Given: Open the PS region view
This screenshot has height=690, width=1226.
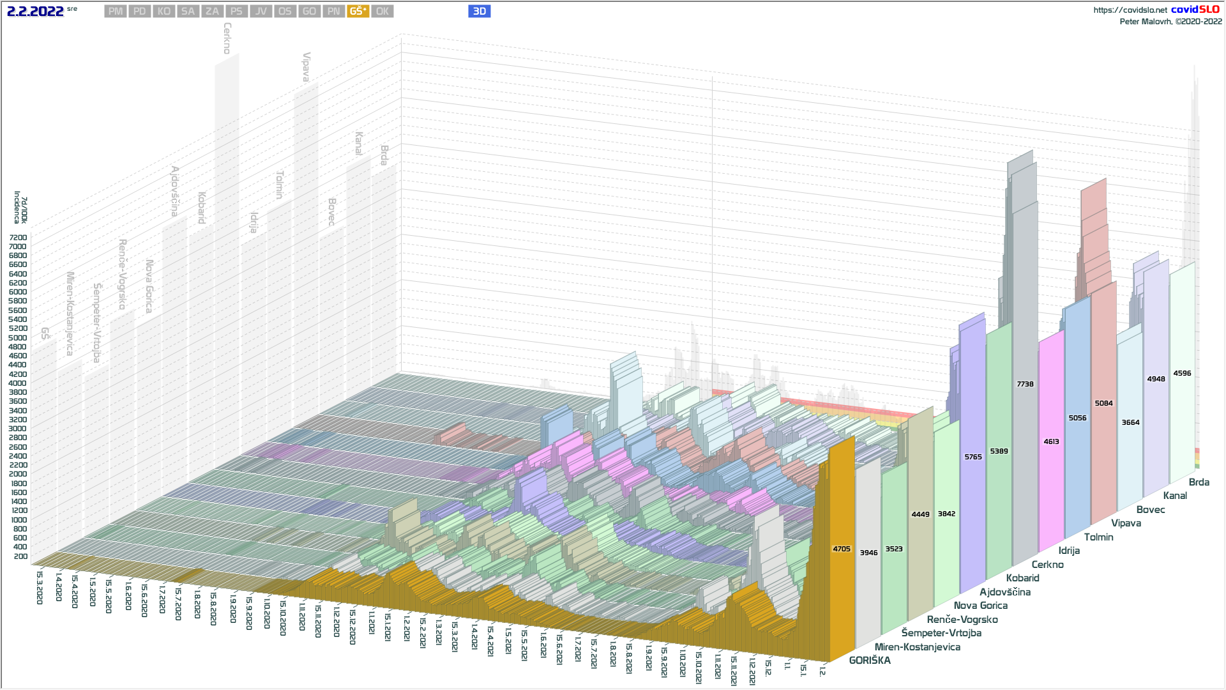Looking at the screenshot, I should pyautogui.click(x=236, y=11).
